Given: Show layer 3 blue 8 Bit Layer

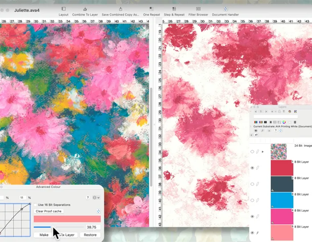Looking at the screenshot, I should (x=252, y=200).
